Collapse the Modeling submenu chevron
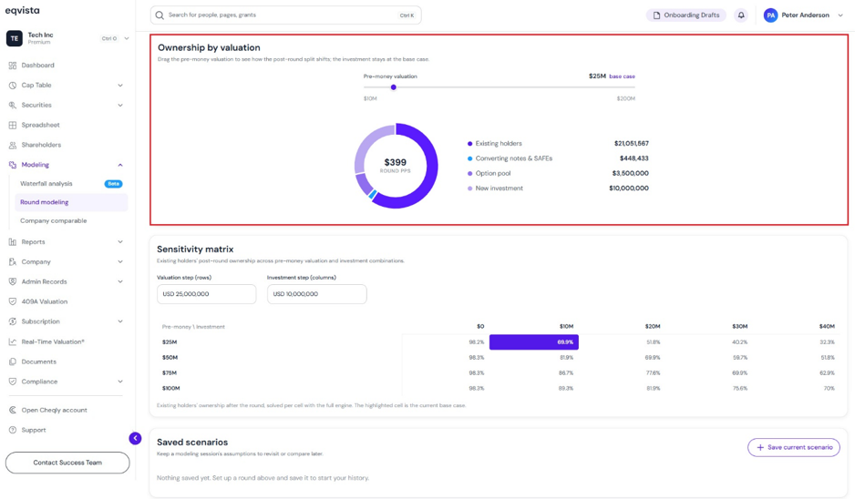The height and width of the screenshot is (499, 855). [x=120, y=165]
